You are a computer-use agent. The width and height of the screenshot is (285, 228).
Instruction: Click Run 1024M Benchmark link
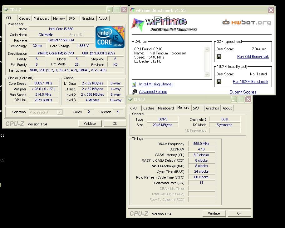pyautogui.click(x=250, y=82)
